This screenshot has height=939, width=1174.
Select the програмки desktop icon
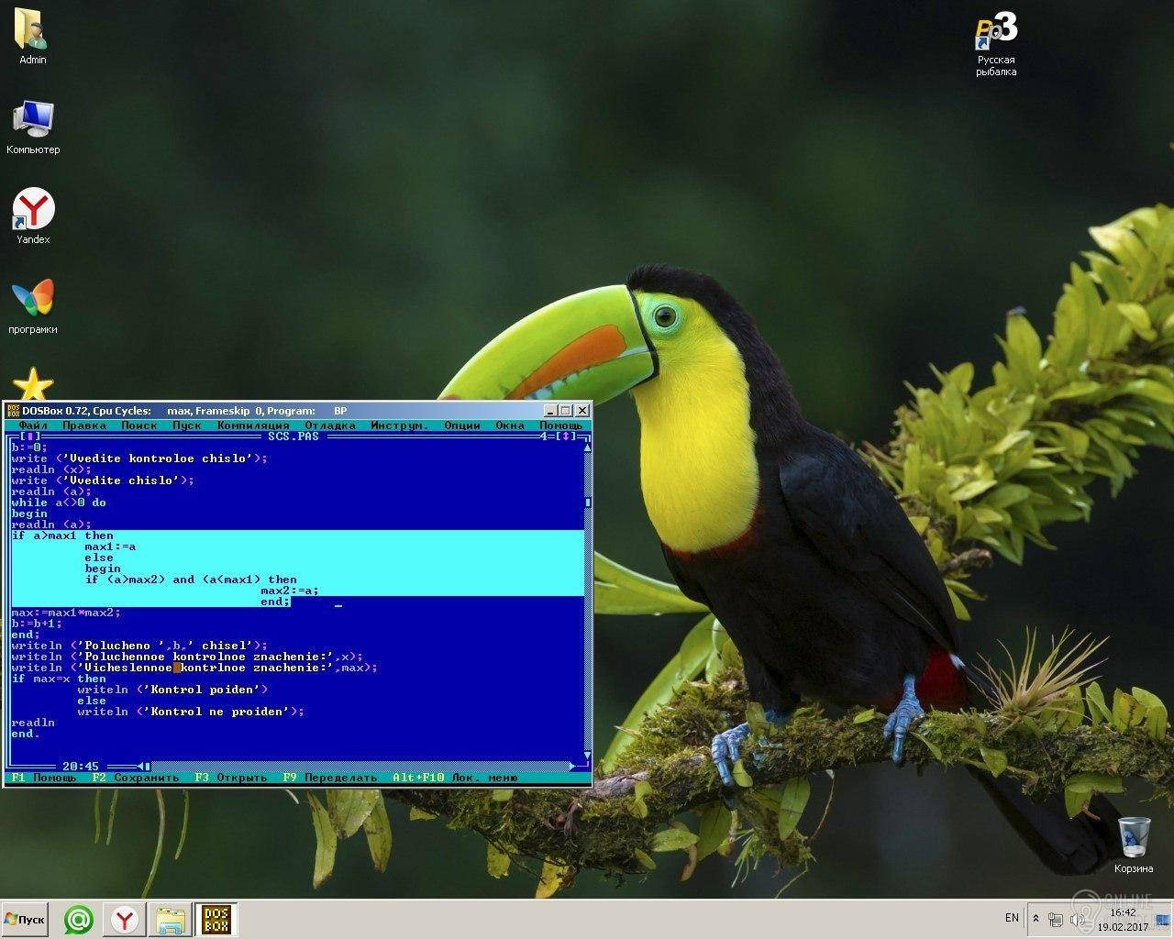coord(33,302)
